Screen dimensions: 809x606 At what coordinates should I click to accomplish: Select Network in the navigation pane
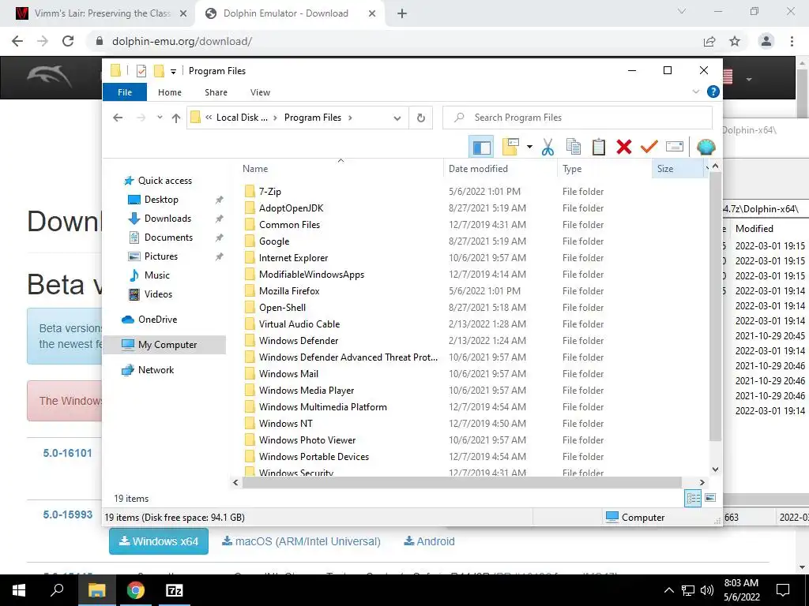click(x=156, y=370)
